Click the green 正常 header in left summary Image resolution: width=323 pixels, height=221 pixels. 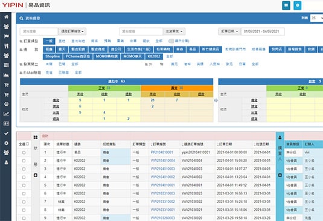104,88
